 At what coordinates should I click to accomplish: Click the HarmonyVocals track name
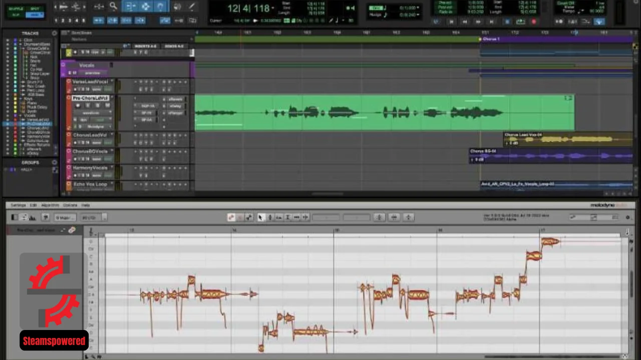(90, 168)
